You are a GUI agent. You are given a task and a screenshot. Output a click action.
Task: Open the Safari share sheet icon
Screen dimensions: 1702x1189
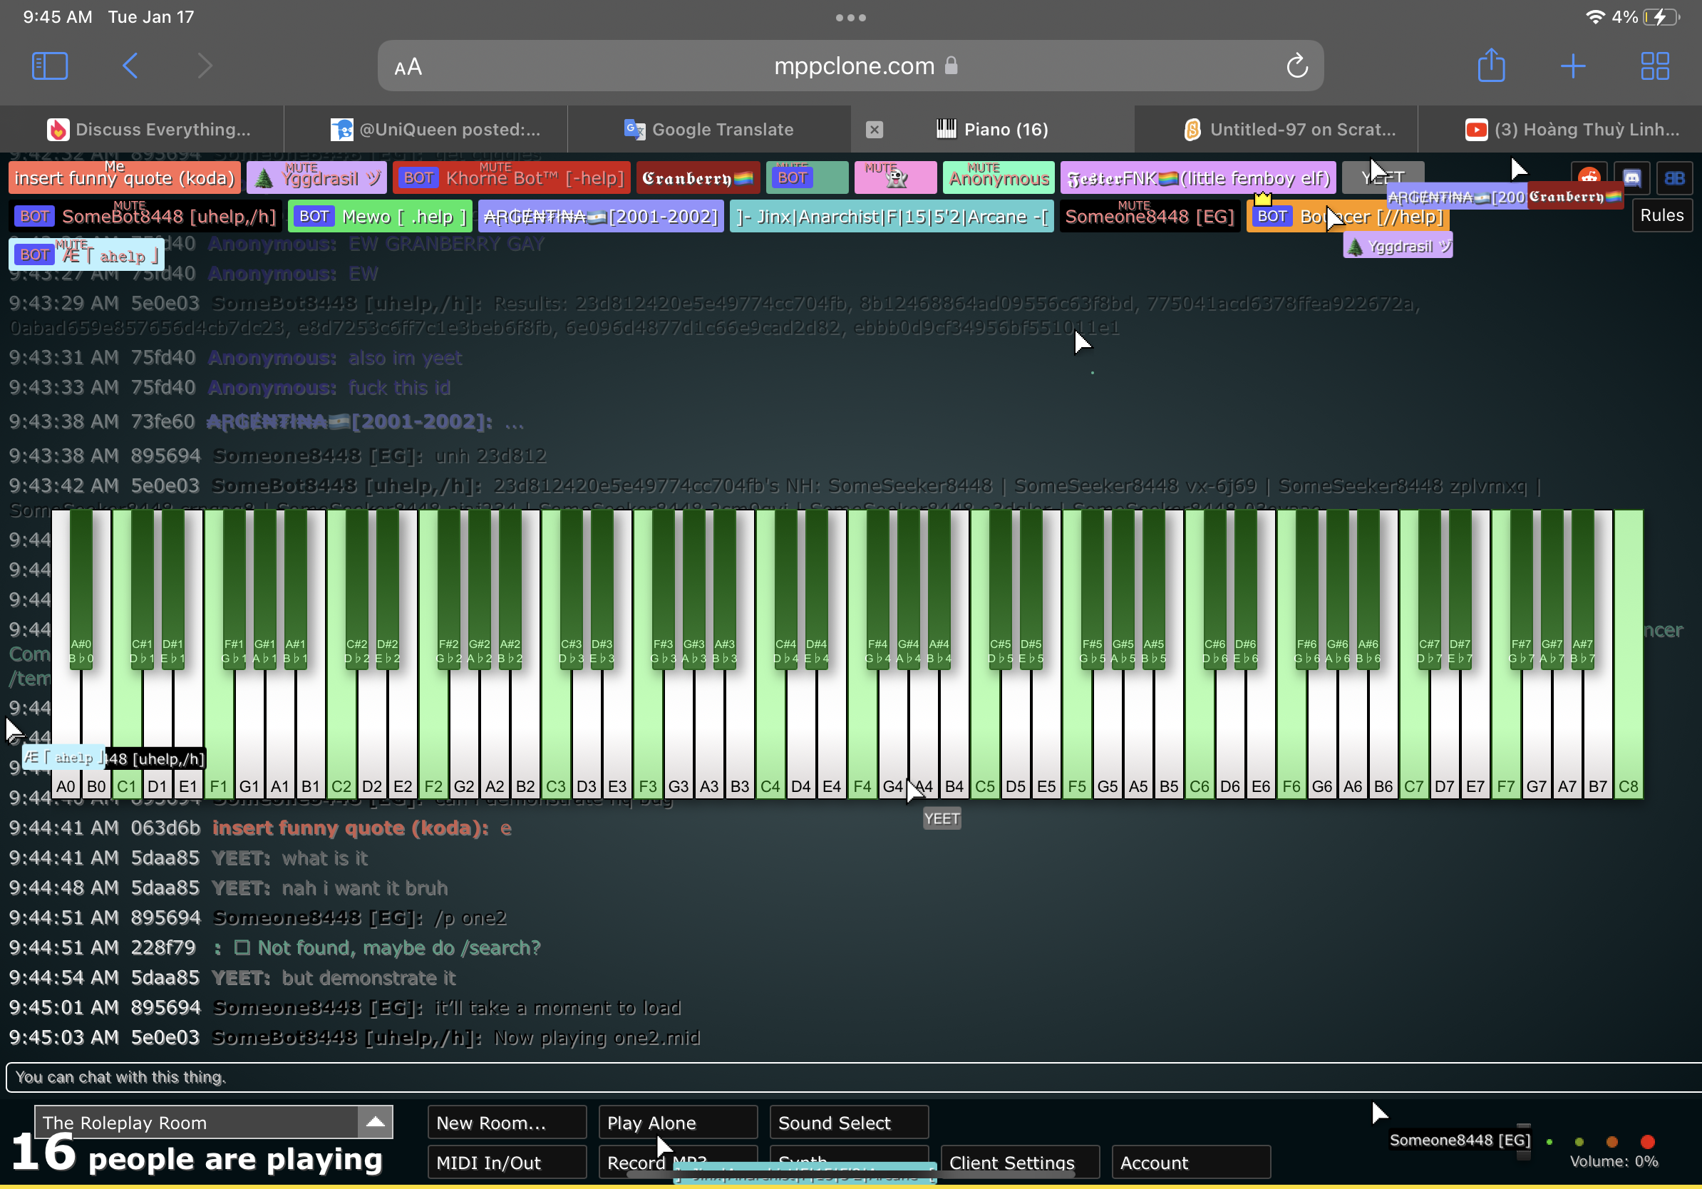coord(1491,66)
